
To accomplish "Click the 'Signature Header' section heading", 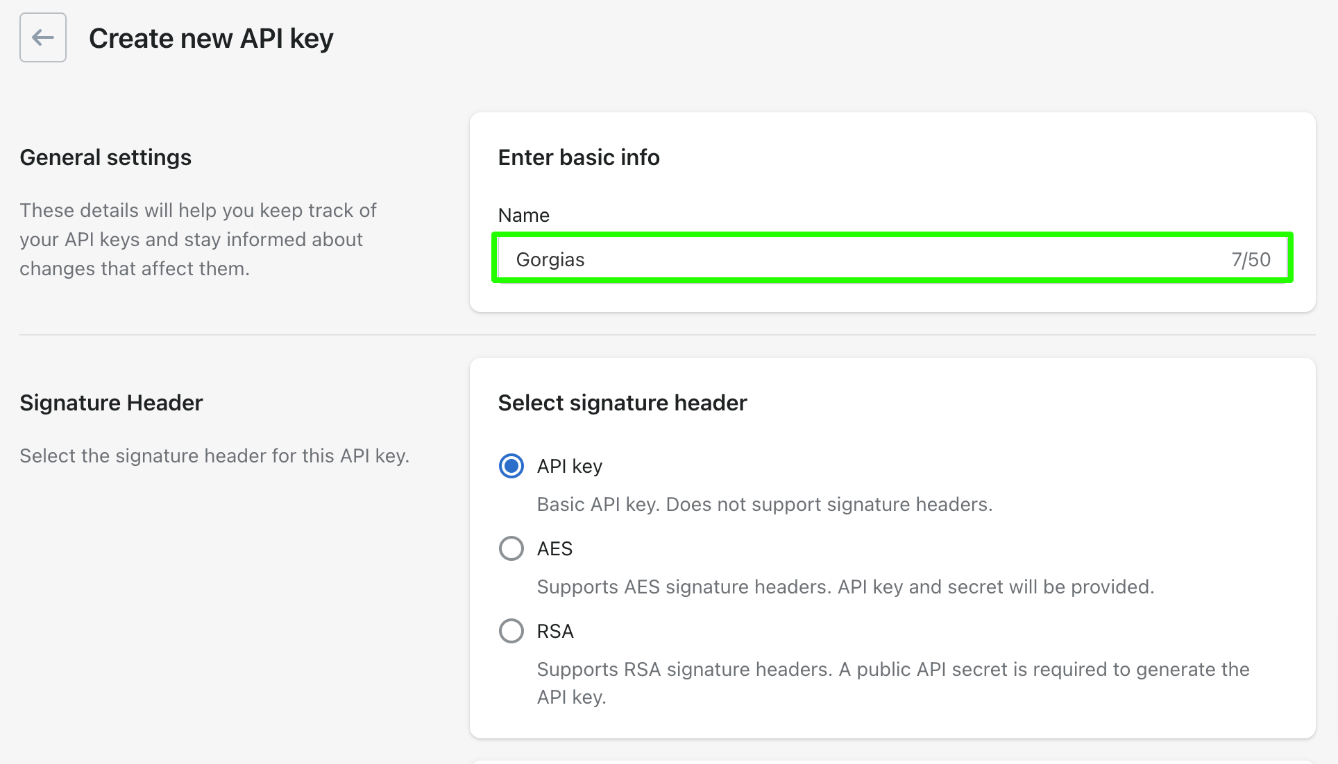I will [x=111, y=403].
